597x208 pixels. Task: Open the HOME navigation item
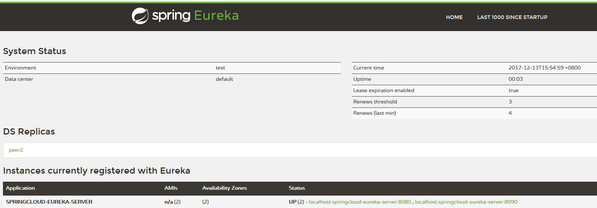454,17
